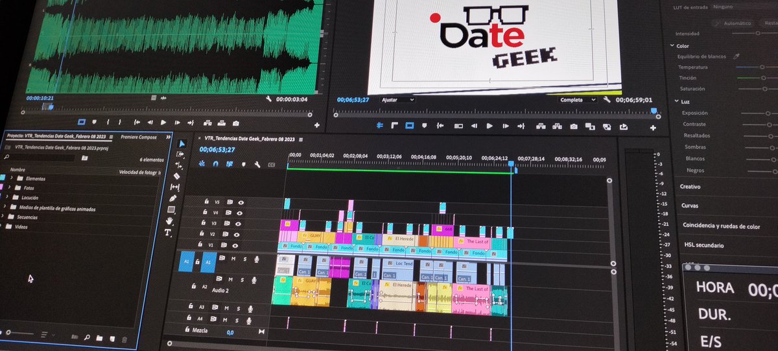Click Program monitor Extract button
Screen dimensions: 778x351
tap(556, 126)
